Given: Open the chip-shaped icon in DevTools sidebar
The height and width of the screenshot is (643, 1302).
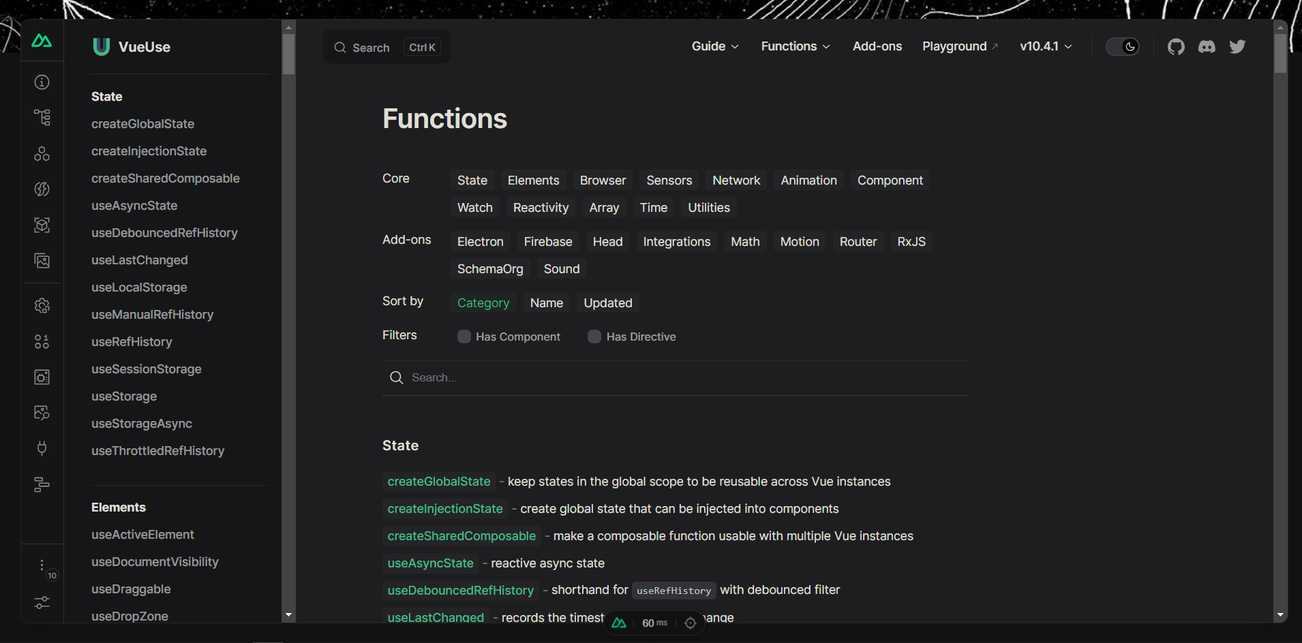Looking at the screenshot, I should coord(42,377).
